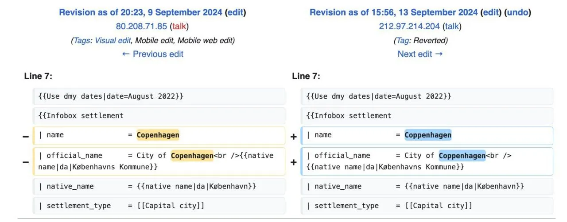567x222 pixels.
Task: Open contributions of 80.208.71.85
Action: point(141,26)
